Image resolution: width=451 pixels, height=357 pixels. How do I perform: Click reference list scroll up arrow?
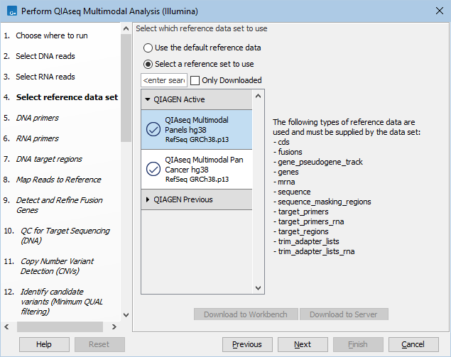click(259, 96)
